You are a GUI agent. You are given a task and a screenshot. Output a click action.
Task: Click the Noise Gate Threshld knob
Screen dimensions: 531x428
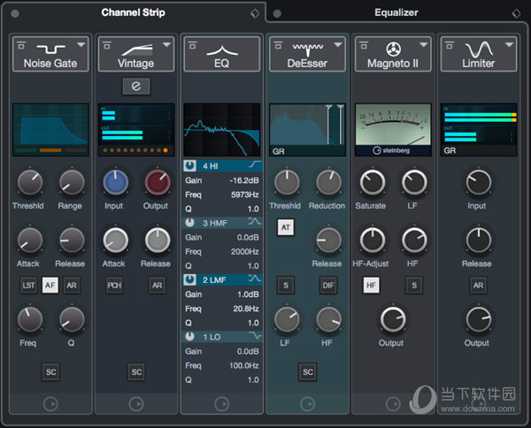pyautogui.click(x=30, y=182)
